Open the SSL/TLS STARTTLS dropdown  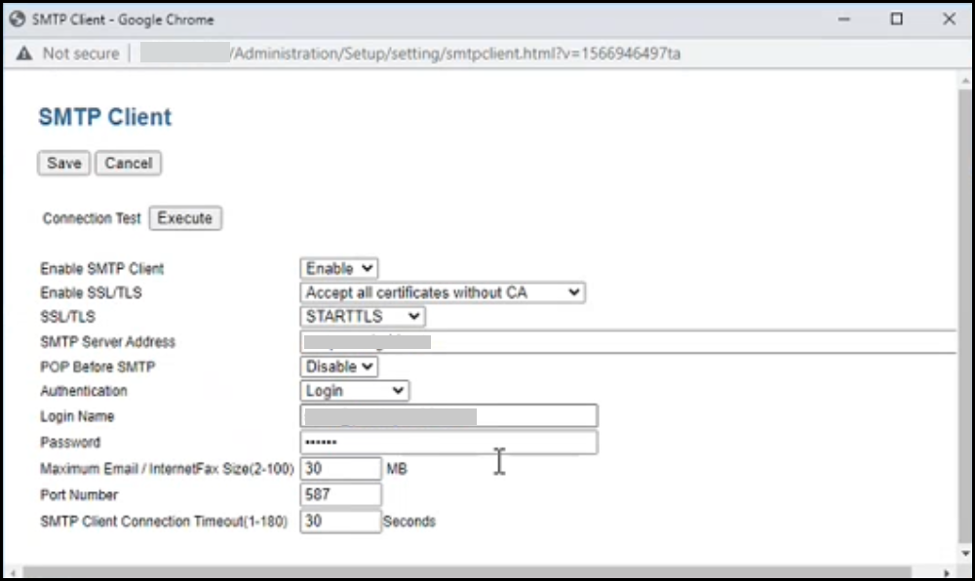(361, 316)
